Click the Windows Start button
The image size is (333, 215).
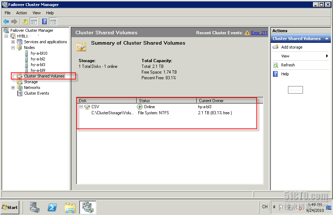coord(10,207)
